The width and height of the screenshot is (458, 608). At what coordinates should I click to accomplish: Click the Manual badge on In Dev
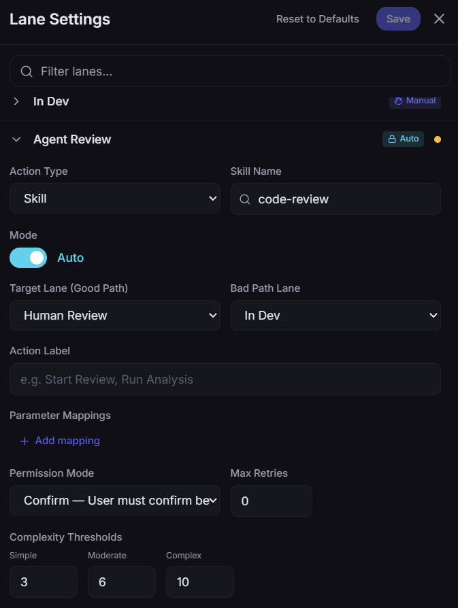click(415, 101)
